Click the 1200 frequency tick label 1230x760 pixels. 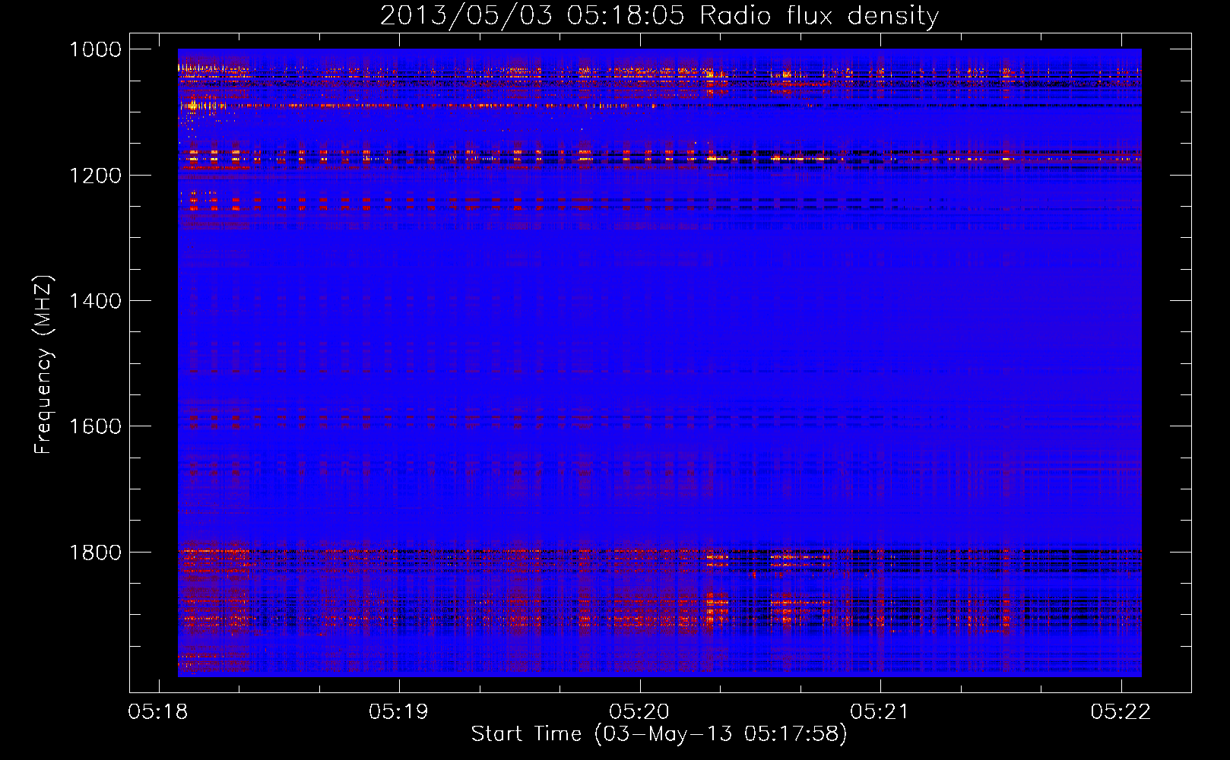click(95, 176)
